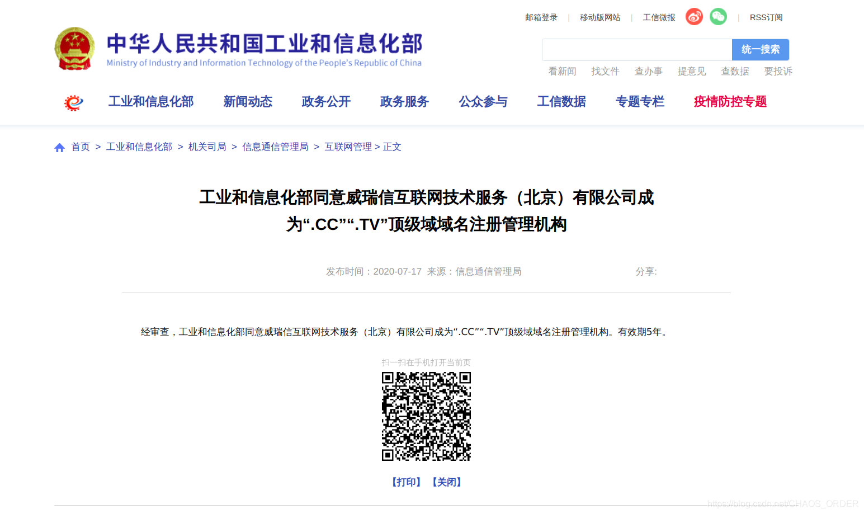Open the 政务公开 navigation menu
This screenshot has width=864, height=514.
pyautogui.click(x=326, y=101)
